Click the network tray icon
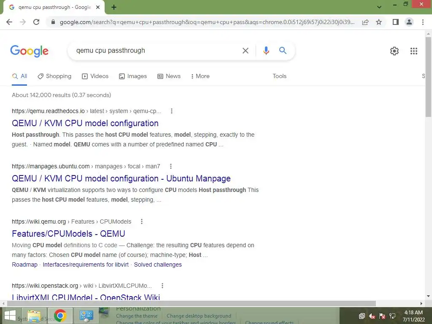Viewport: 432px width, 324px height. click(x=392, y=316)
